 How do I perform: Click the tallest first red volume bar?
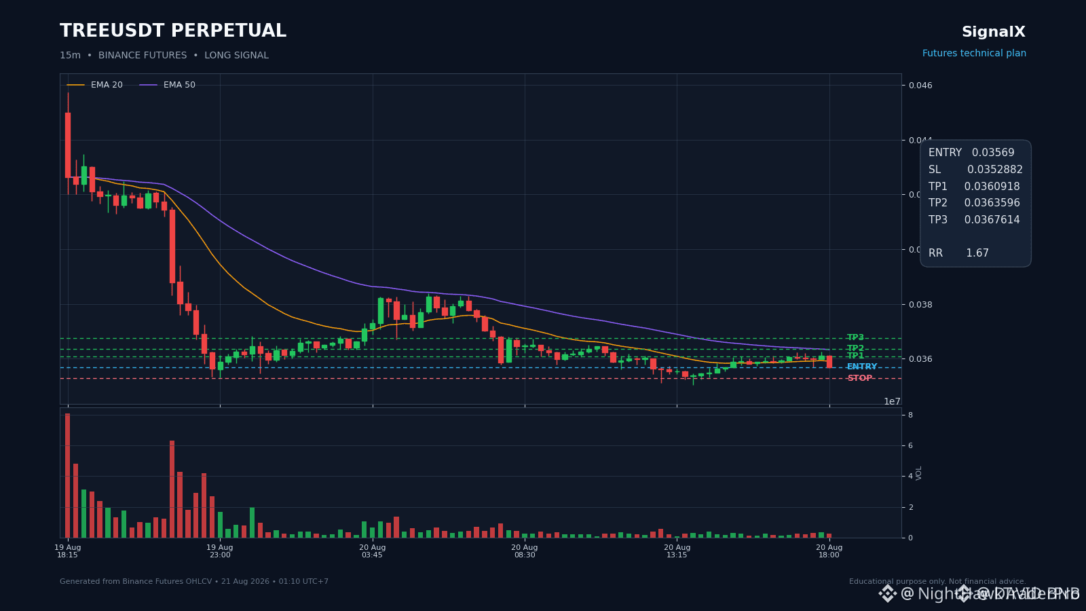68,476
